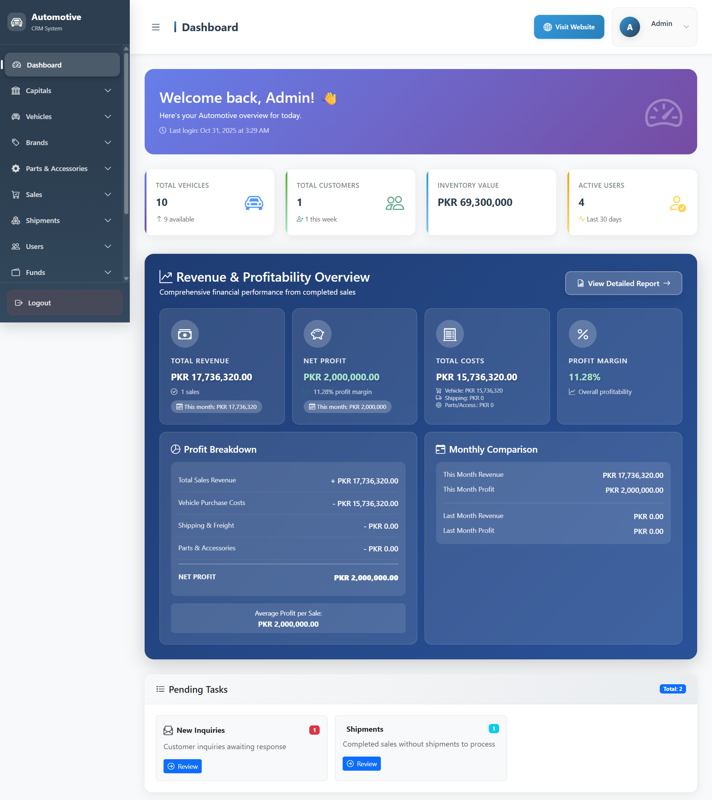Click the blue car icon in Total Vehicles card

point(254,203)
